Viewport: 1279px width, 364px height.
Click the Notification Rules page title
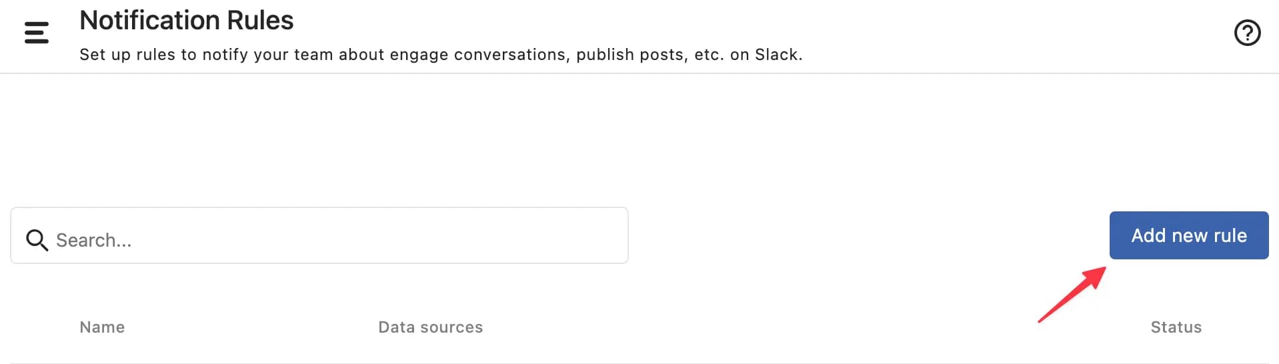coord(187,21)
